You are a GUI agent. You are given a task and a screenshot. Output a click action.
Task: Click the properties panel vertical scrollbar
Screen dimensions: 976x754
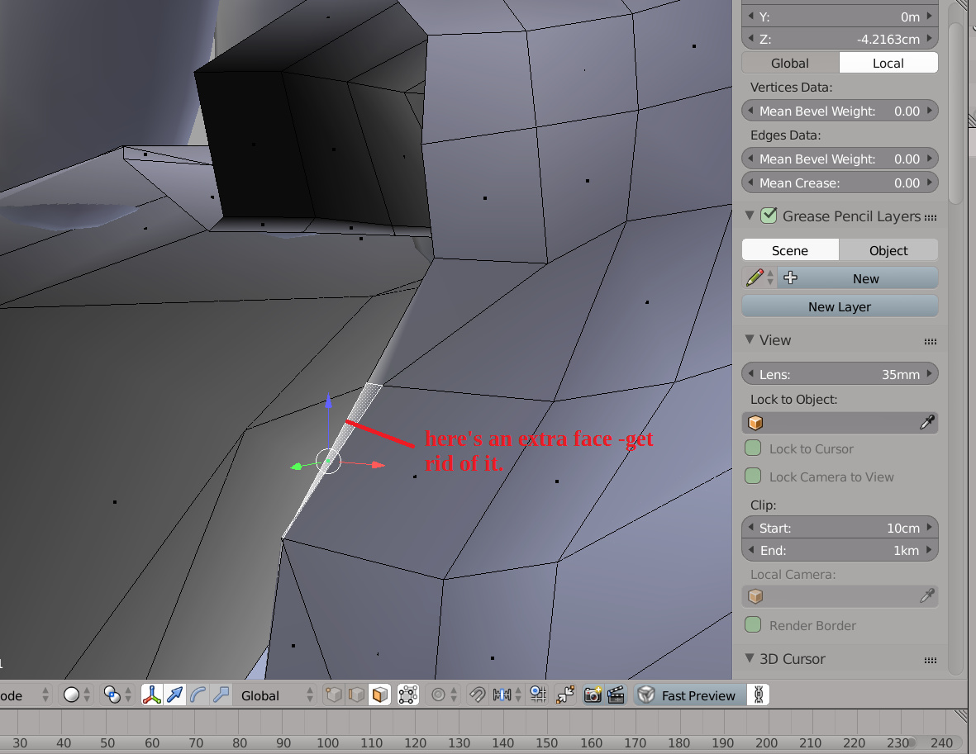point(956,112)
